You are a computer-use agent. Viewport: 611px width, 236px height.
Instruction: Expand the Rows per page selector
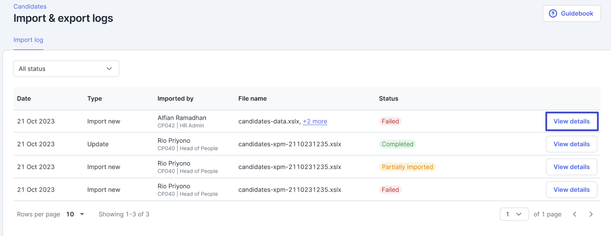click(x=75, y=214)
